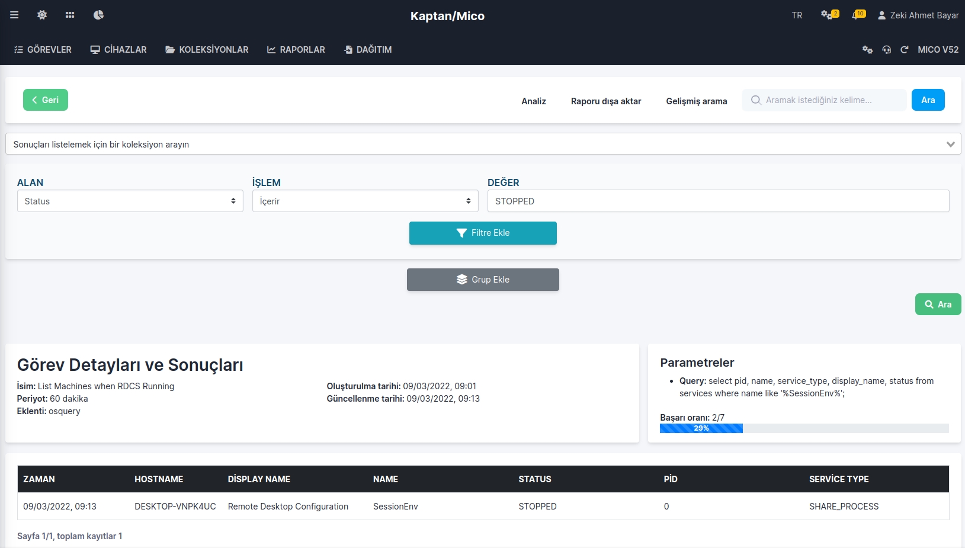Click the gray Grup Ekle button
This screenshot has width=965, height=548.
483,280
